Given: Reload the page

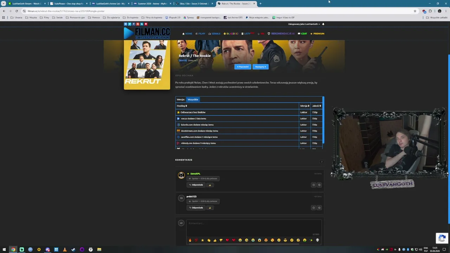Looking at the screenshot, I should point(17,11).
